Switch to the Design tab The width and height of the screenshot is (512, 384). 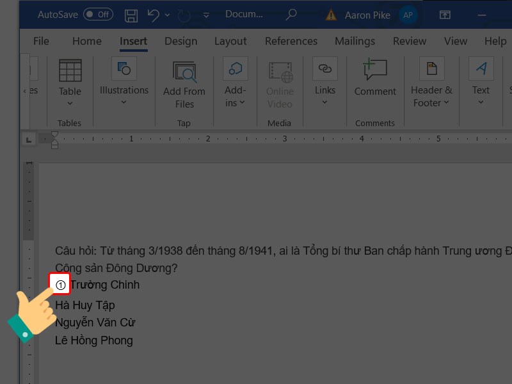click(180, 41)
